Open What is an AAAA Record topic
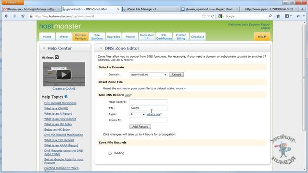 click(x=61, y=145)
